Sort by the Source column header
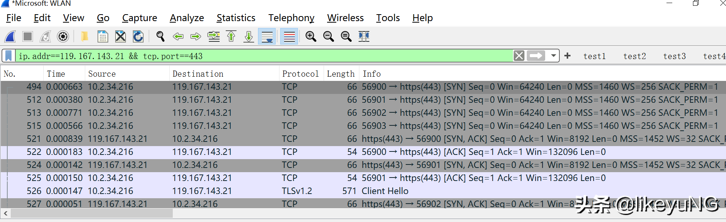 point(127,74)
